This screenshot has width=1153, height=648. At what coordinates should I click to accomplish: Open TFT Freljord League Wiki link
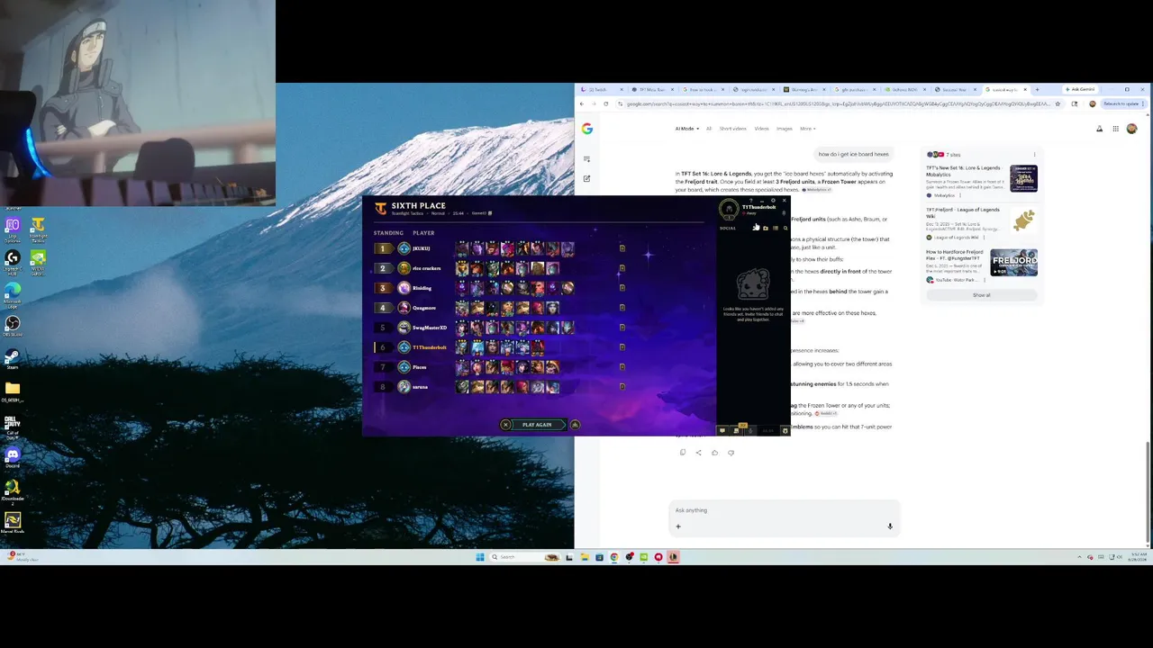(x=964, y=212)
